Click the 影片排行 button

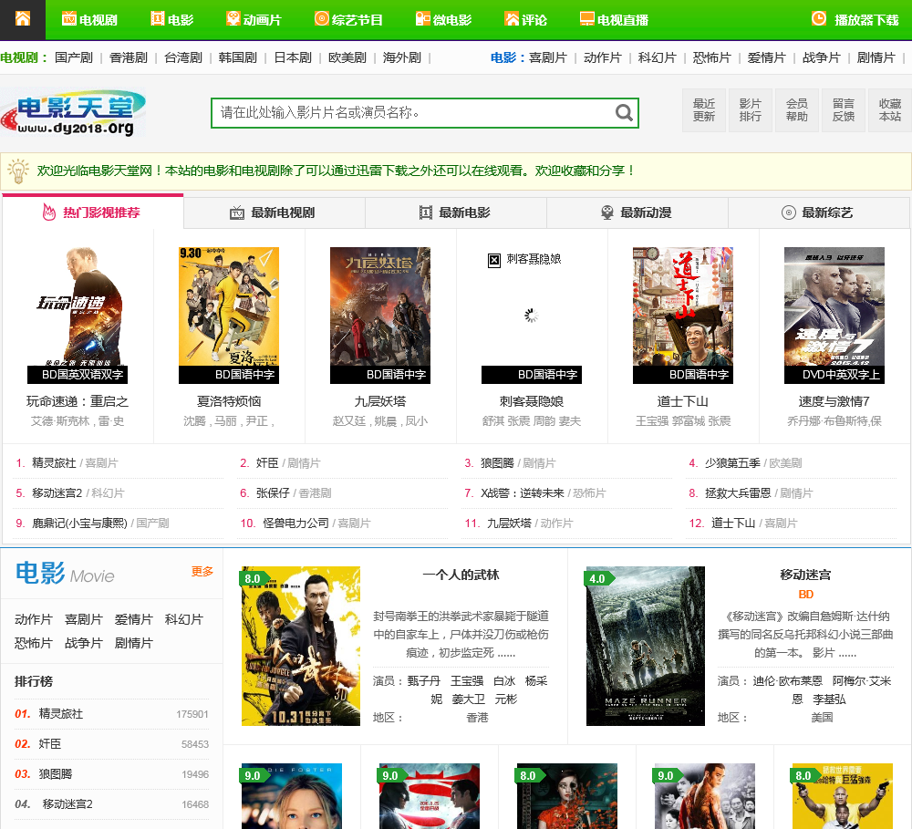pyautogui.click(x=751, y=110)
